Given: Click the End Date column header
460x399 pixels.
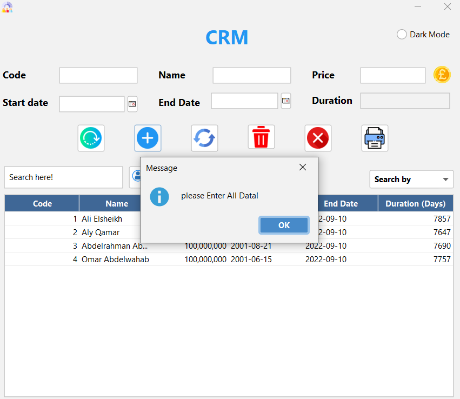Looking at the screenshot, I should [x=348, y=204].
